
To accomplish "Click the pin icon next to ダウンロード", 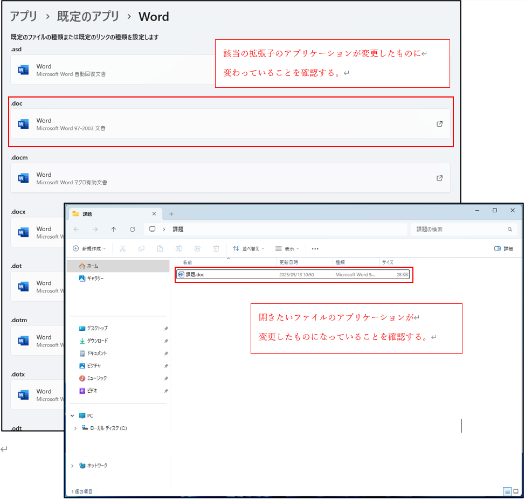I will 166,341.
